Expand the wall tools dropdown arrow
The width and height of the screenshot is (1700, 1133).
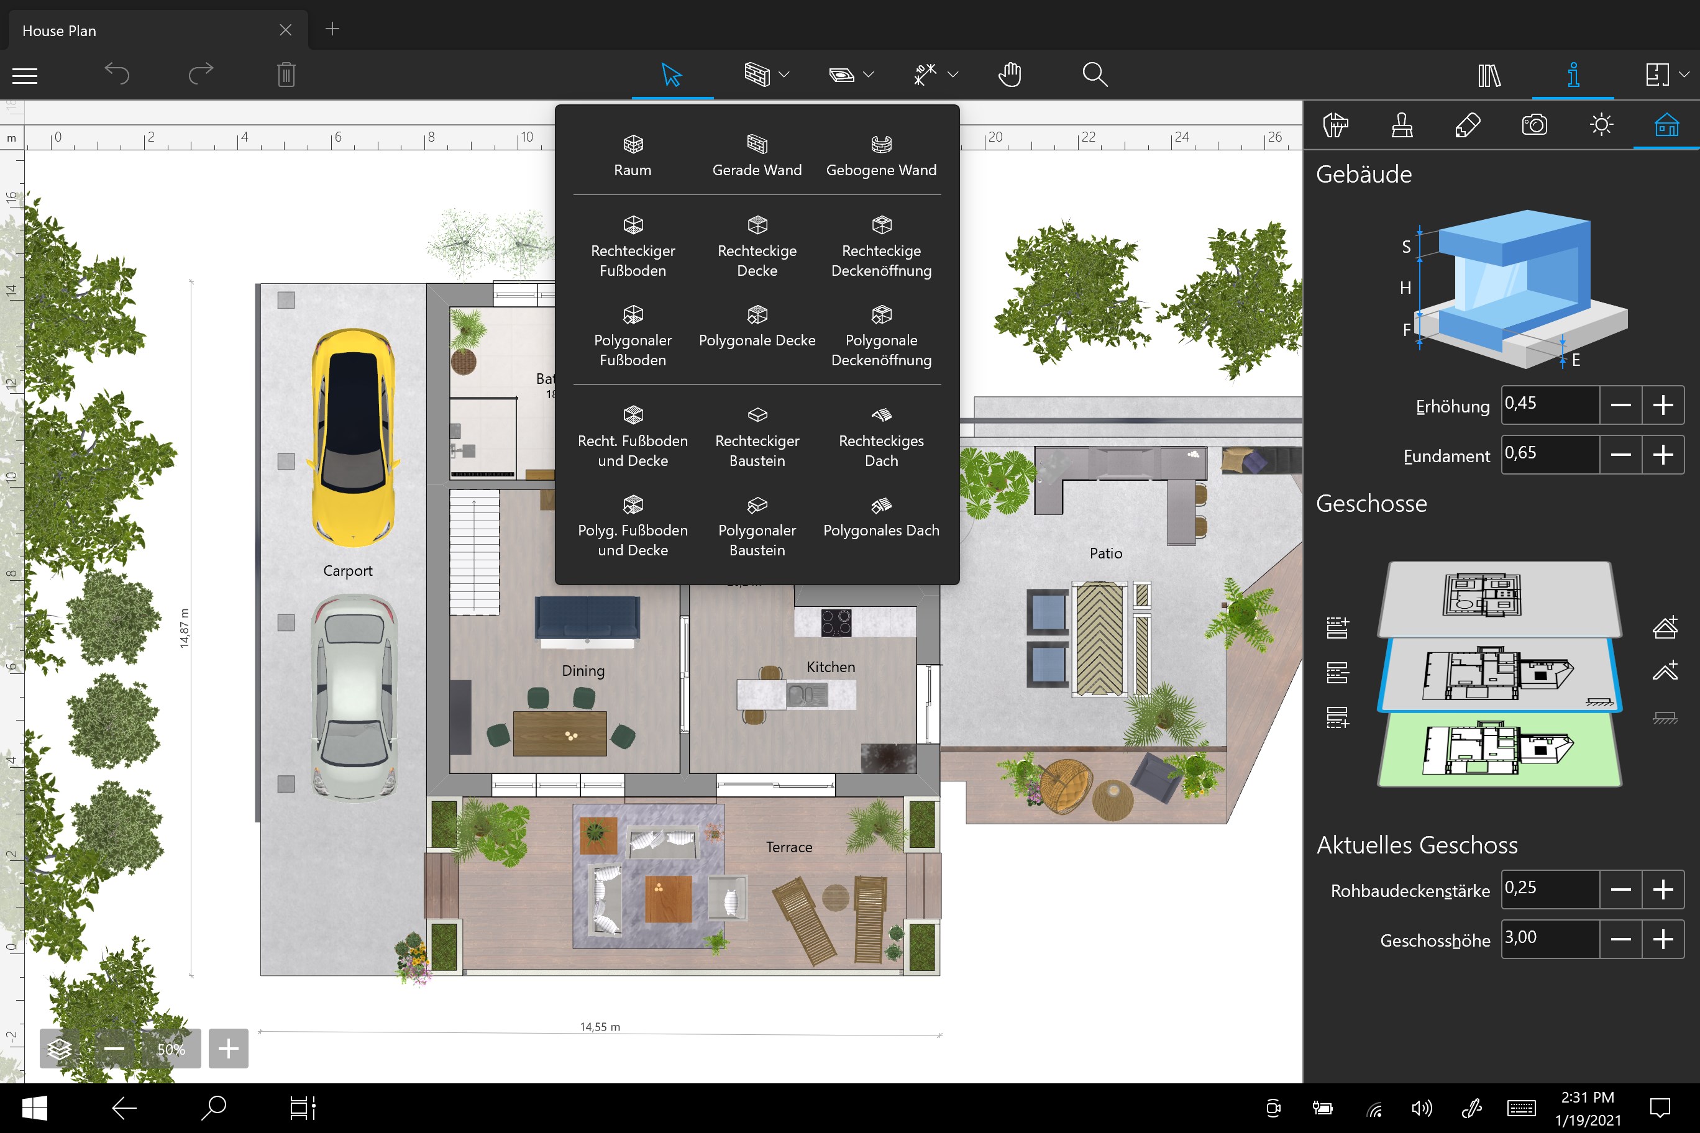pyautogui.click(x=785, y=75)
